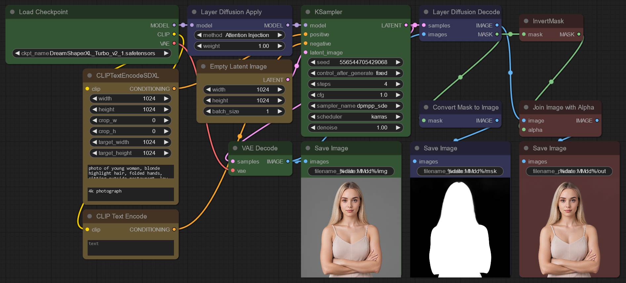Select next checkpoint with ckpt_name right arrow

[166, 53]
